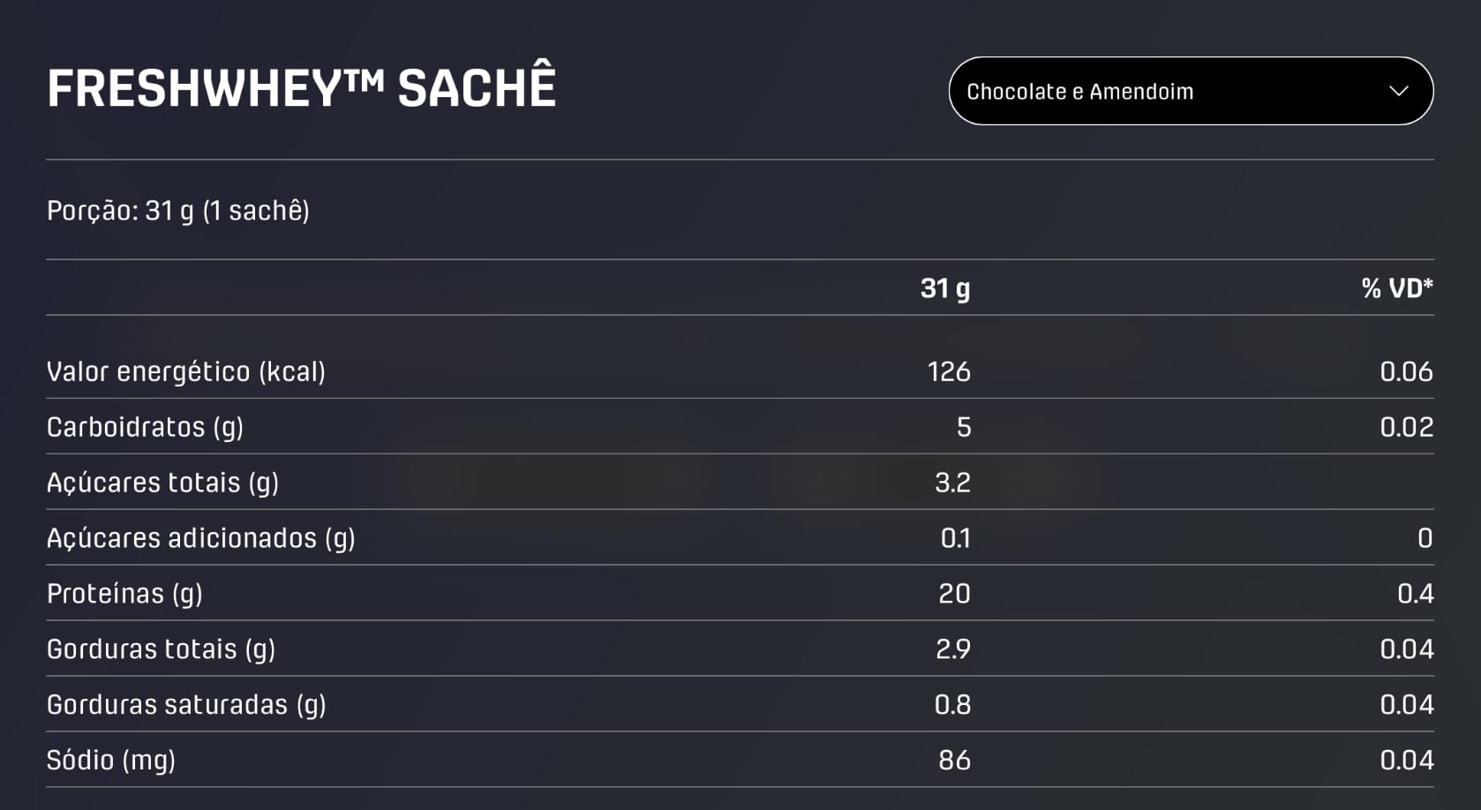Click the 0.02 value for Carboidratos

[x=1406, y=428]
